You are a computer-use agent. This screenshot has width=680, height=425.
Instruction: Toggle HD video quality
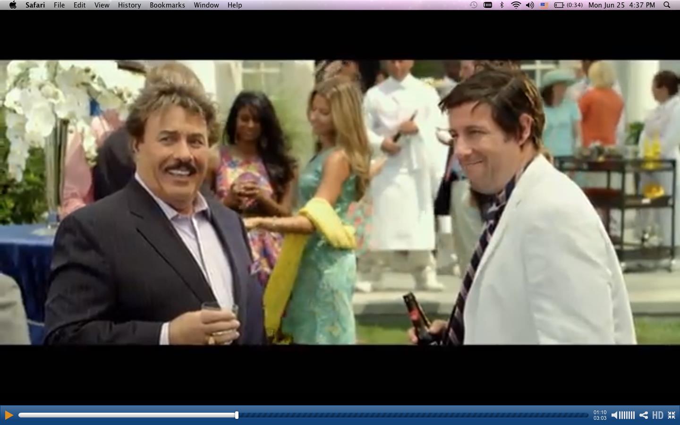[658, 415]
